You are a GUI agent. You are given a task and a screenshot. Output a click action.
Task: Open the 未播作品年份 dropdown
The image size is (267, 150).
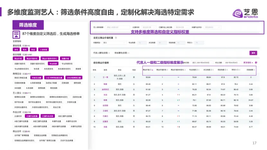(212, 27)
